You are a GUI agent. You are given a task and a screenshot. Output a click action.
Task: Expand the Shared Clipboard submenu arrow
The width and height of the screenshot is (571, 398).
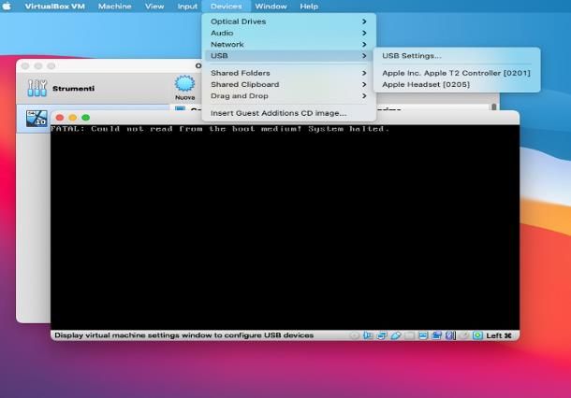click(x=364, y=84)
